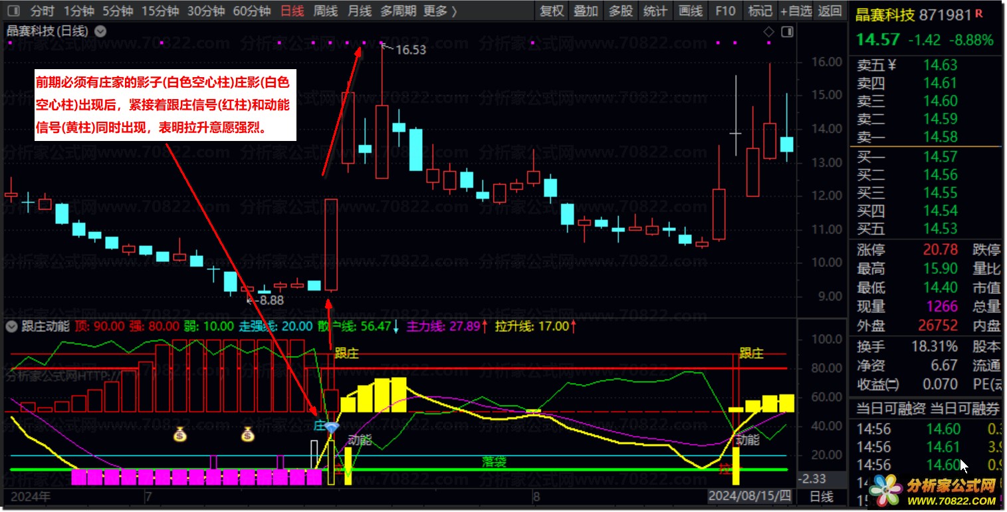Viewport: 1007px width, 512px height.
Task: Click the 2024年 axis label
Action: 31,496
